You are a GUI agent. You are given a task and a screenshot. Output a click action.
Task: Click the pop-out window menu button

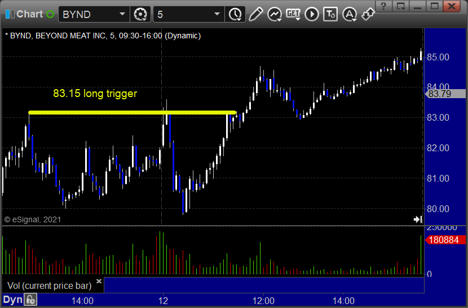pyautogui.click(x=400, y=6)
